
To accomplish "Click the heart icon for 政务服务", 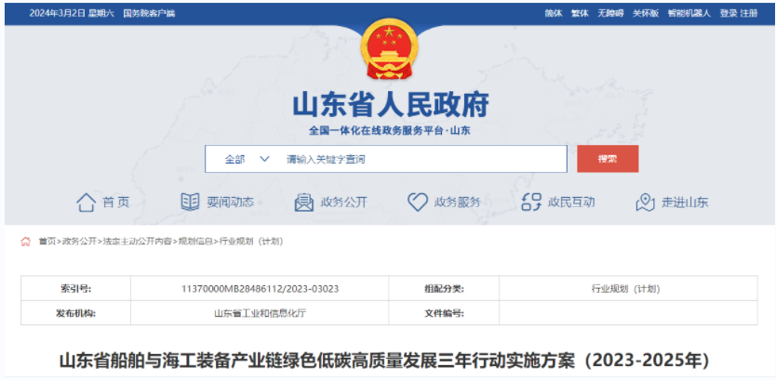I will click(x=418, y=203).
